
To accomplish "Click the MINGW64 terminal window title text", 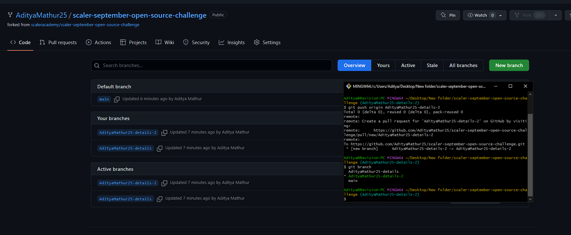I will point(419,86).
